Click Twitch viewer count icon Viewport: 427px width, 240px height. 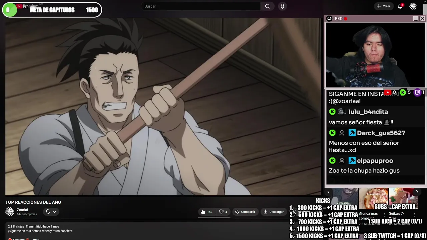417,92
